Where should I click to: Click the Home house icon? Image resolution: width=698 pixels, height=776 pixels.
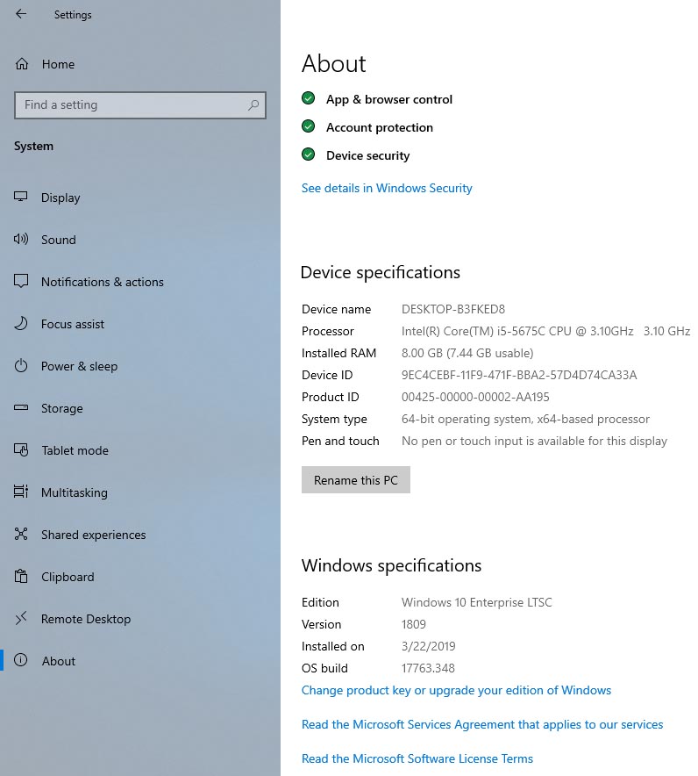(x=22, y=64)
